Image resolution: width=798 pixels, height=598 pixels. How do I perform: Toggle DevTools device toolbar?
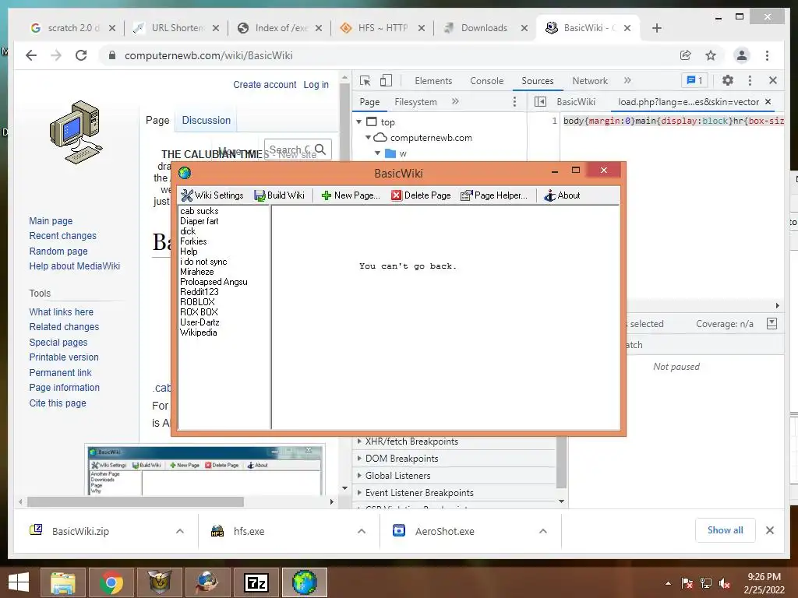tap(387, 80)
